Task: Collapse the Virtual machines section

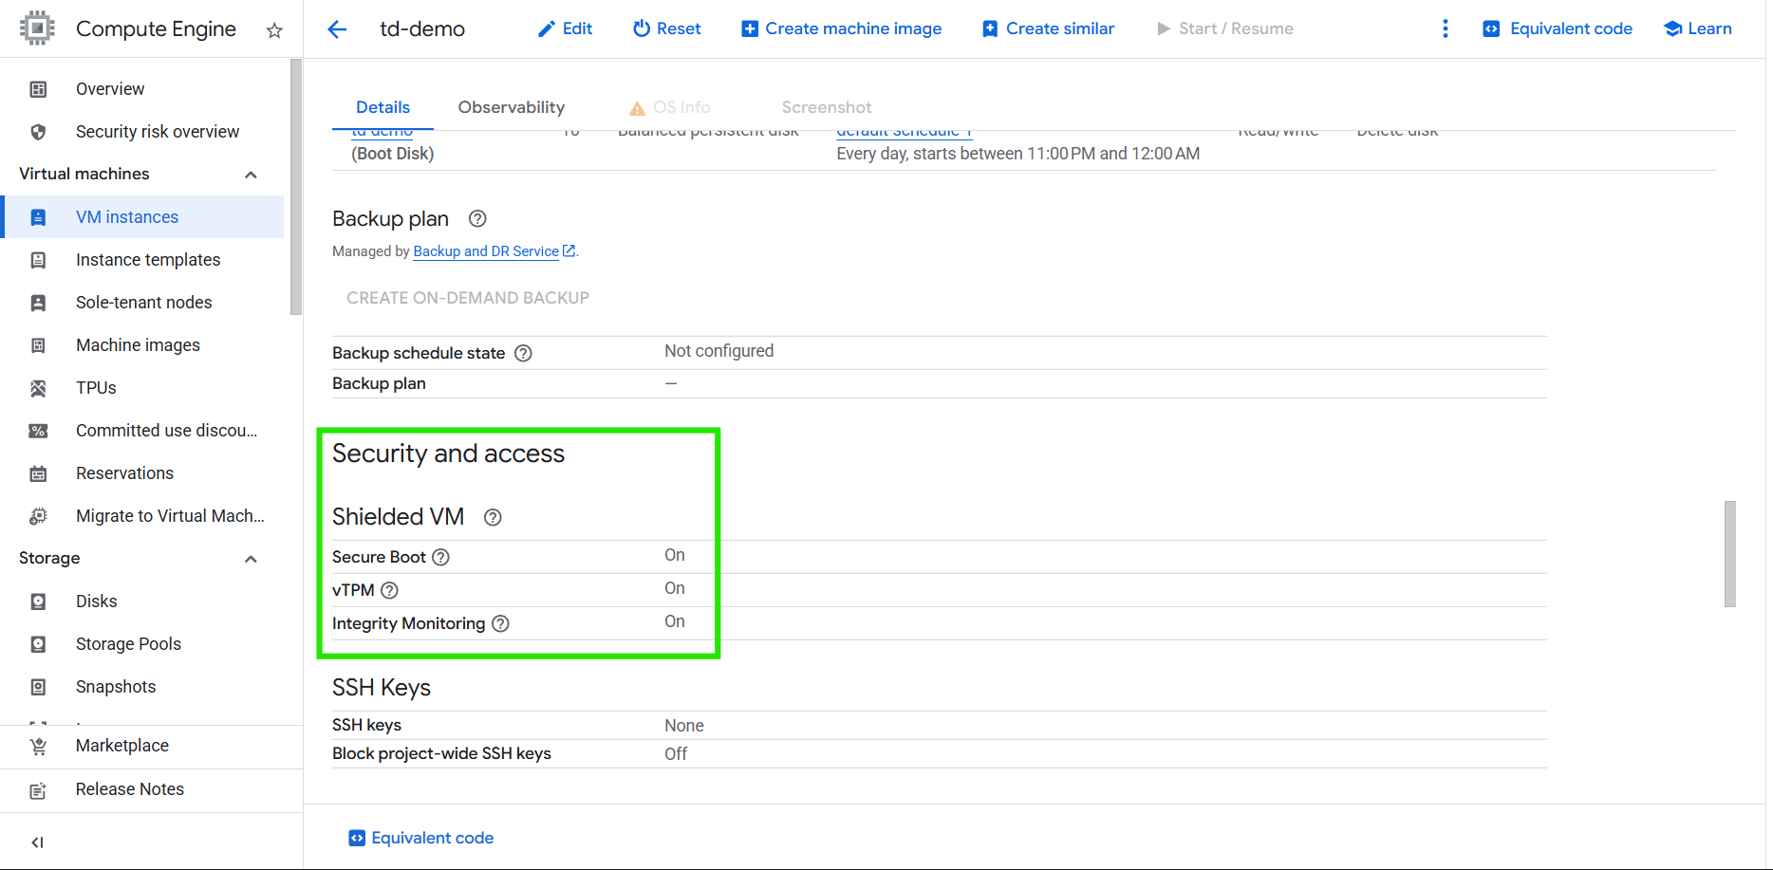Action: 251,175
